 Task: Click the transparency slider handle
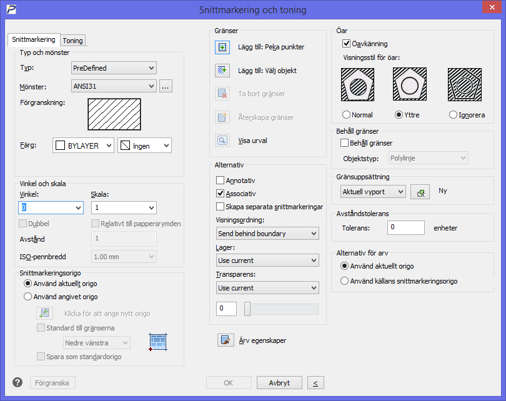(247, 309)
